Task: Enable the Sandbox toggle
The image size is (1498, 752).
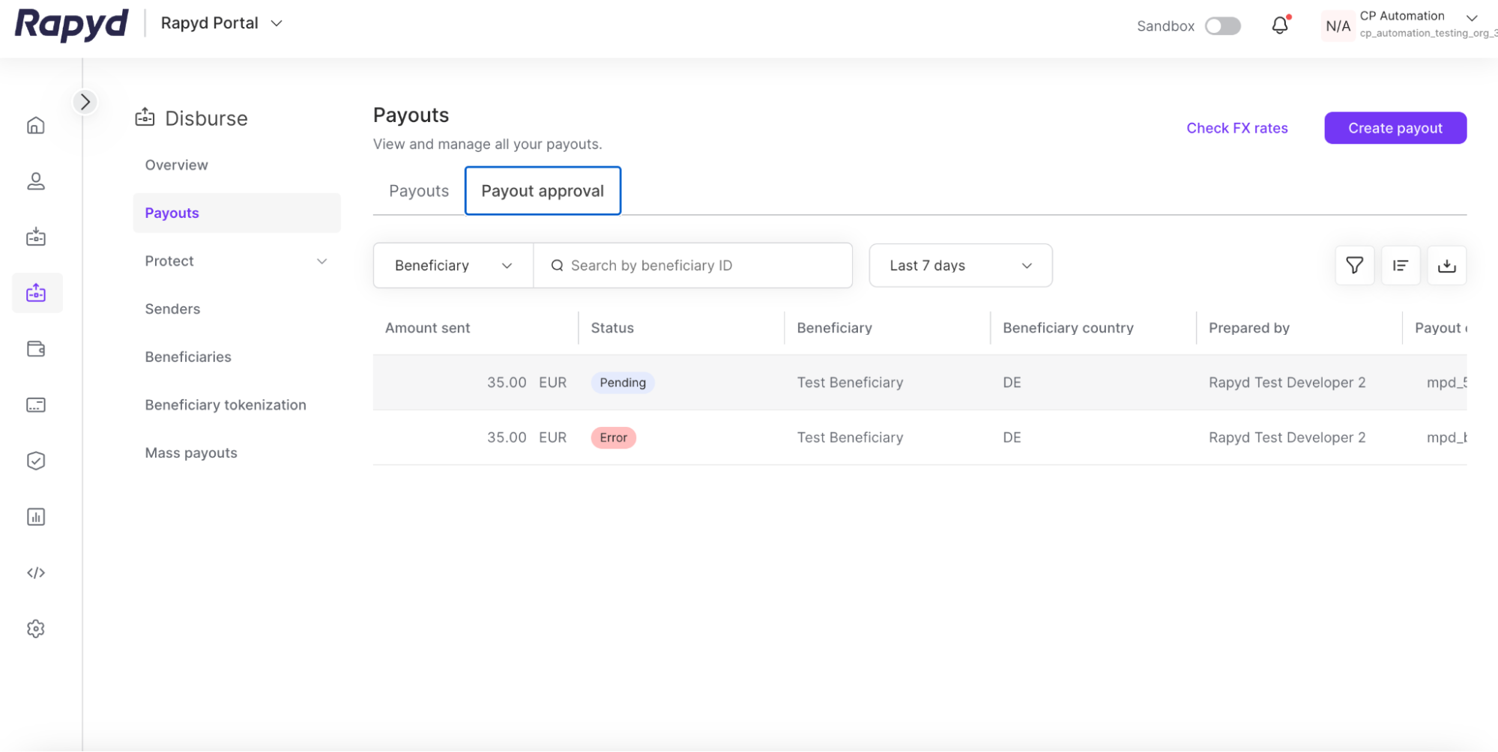Action: point(1221,25)
